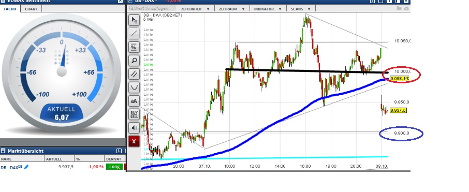Click the +66 mark on sentiment gauge
Screen dimensions: 469x192
[89, 72]
